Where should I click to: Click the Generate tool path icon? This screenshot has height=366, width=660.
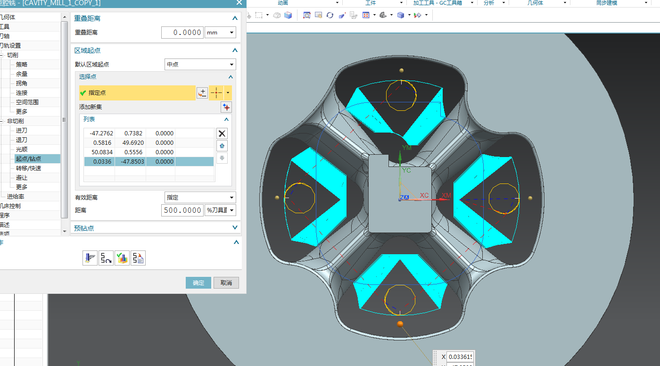pyautogui.click(x=90, y=258)
